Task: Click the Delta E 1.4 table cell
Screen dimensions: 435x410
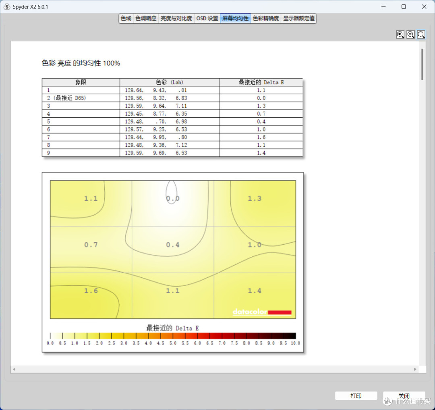Action: point(261,153)
